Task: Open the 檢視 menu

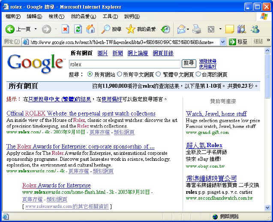Action: tap(57, 17)
